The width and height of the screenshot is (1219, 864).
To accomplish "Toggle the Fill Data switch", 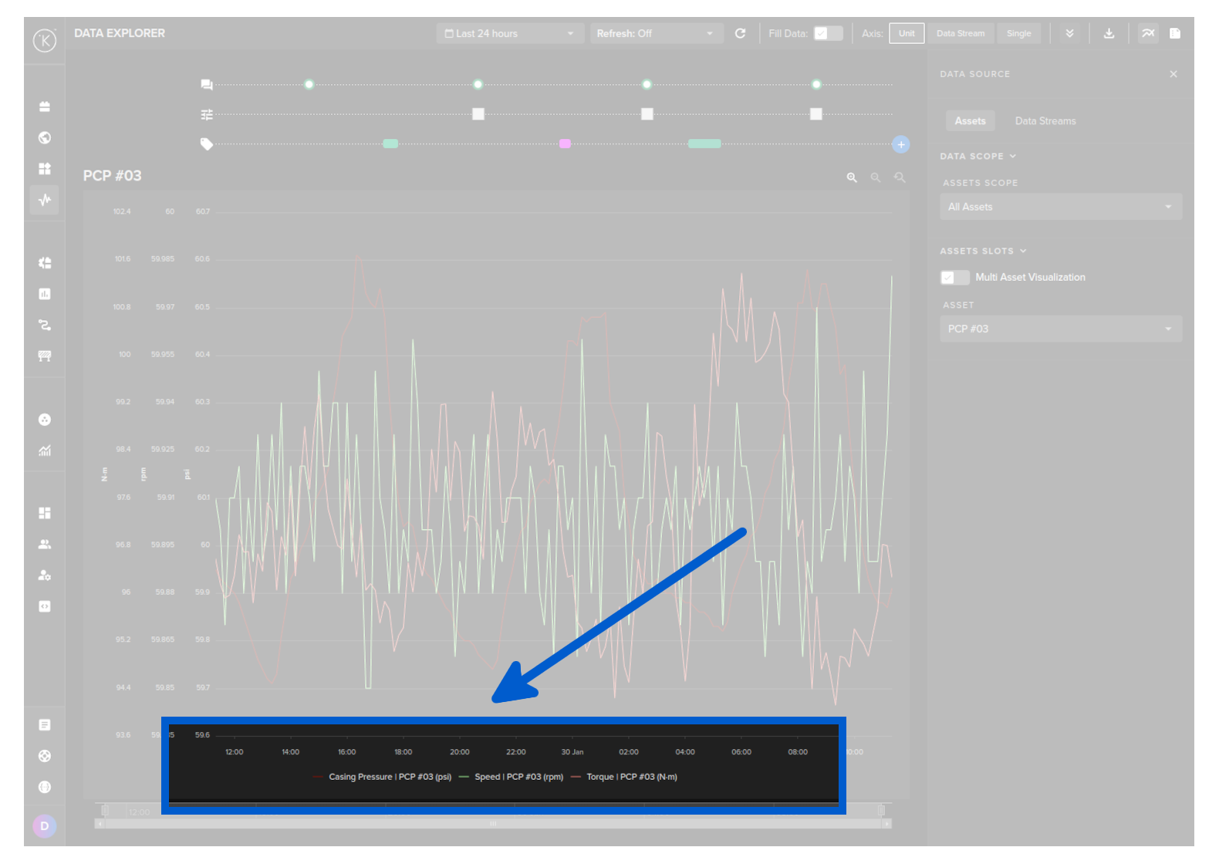I will click(828, 33).
